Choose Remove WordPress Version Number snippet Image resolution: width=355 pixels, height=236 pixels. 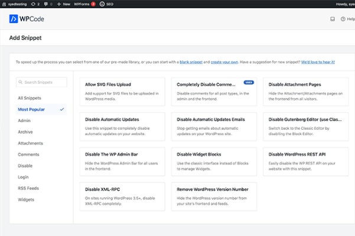pos(214,196)
